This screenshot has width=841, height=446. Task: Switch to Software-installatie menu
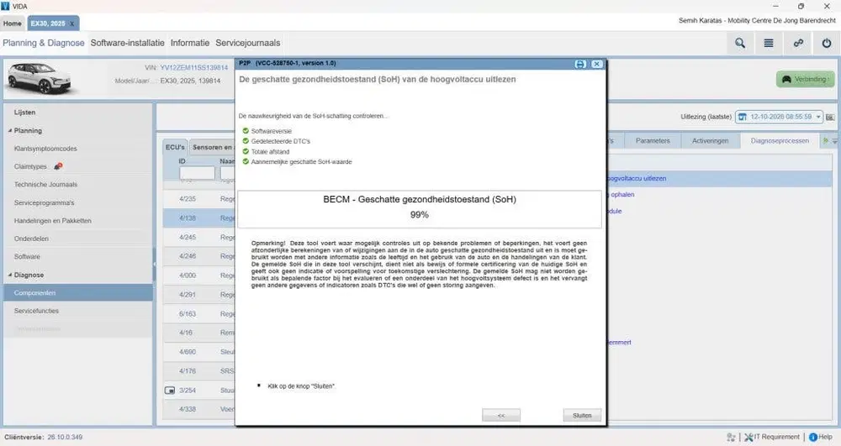tap(127, 43)
